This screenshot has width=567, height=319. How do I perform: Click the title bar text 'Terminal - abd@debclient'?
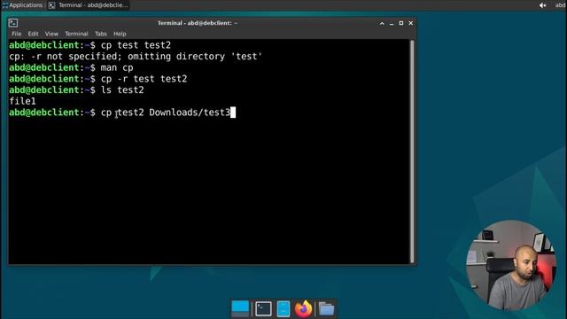[x=198, y=23]
